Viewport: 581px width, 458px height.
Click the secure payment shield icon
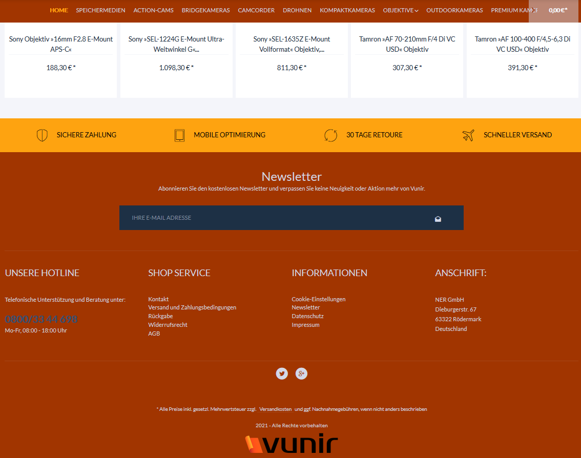(42, 135)
